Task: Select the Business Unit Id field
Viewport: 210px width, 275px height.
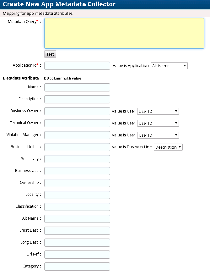Action: coord(77,147)
